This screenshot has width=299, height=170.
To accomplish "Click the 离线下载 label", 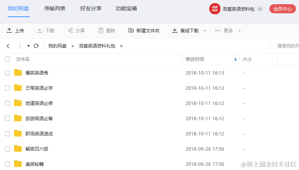I will coord(189,31).
